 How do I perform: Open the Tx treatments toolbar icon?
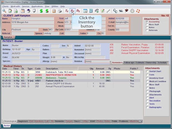click(67, 11)
